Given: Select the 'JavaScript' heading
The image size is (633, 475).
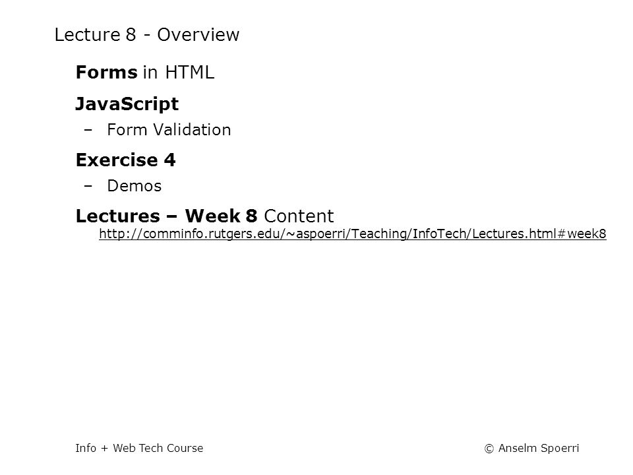Looking at the screenshot, I should coord(127,104).
